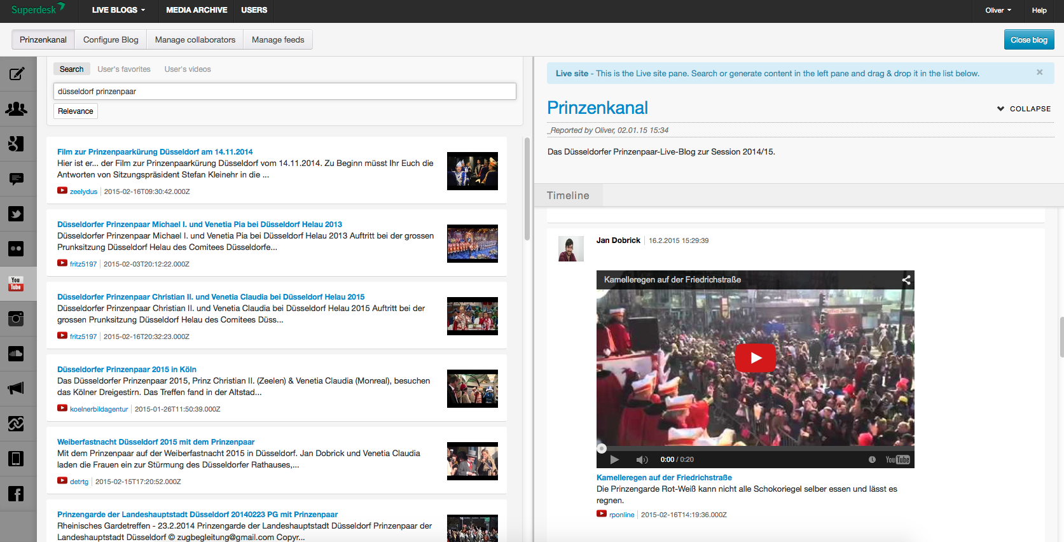Select the Twitter source icon
This screenshot has width=1064, height=542.
[17, 214]
